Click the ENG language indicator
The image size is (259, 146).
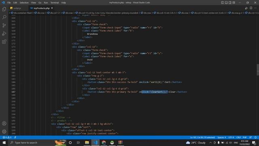(x=236, y=142)
